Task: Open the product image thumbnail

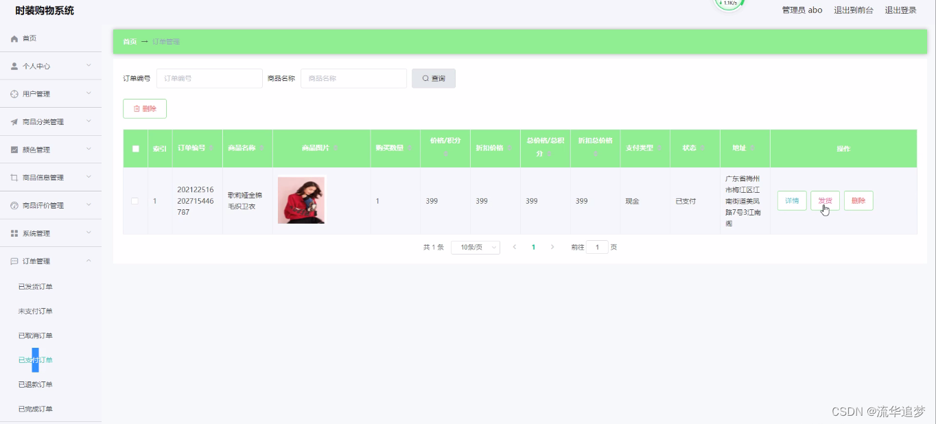Action: (301, 200)
